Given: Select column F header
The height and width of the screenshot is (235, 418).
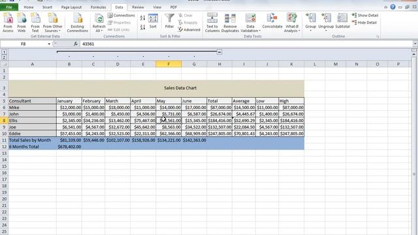Looking at the screenshot, I should (x=169, y=64).
